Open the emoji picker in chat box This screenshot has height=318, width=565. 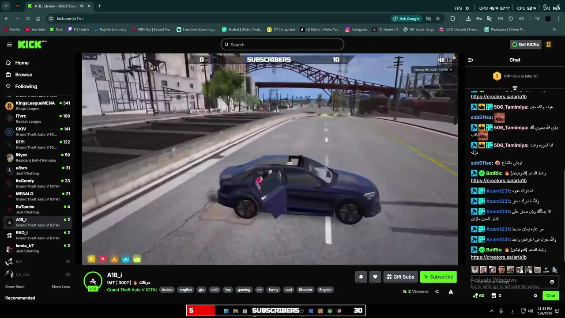pos(552,282)
